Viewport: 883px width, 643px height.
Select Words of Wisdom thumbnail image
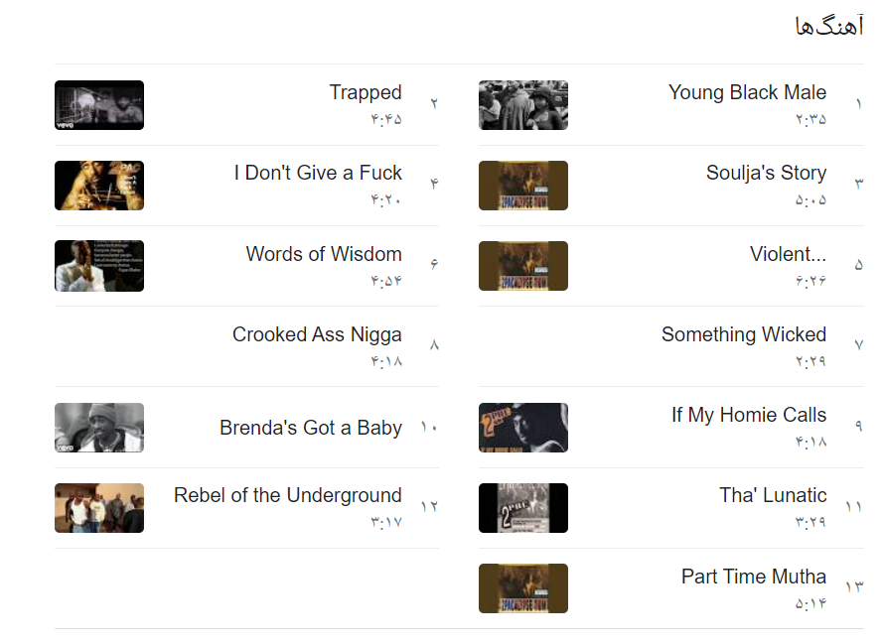click(99, 266)
